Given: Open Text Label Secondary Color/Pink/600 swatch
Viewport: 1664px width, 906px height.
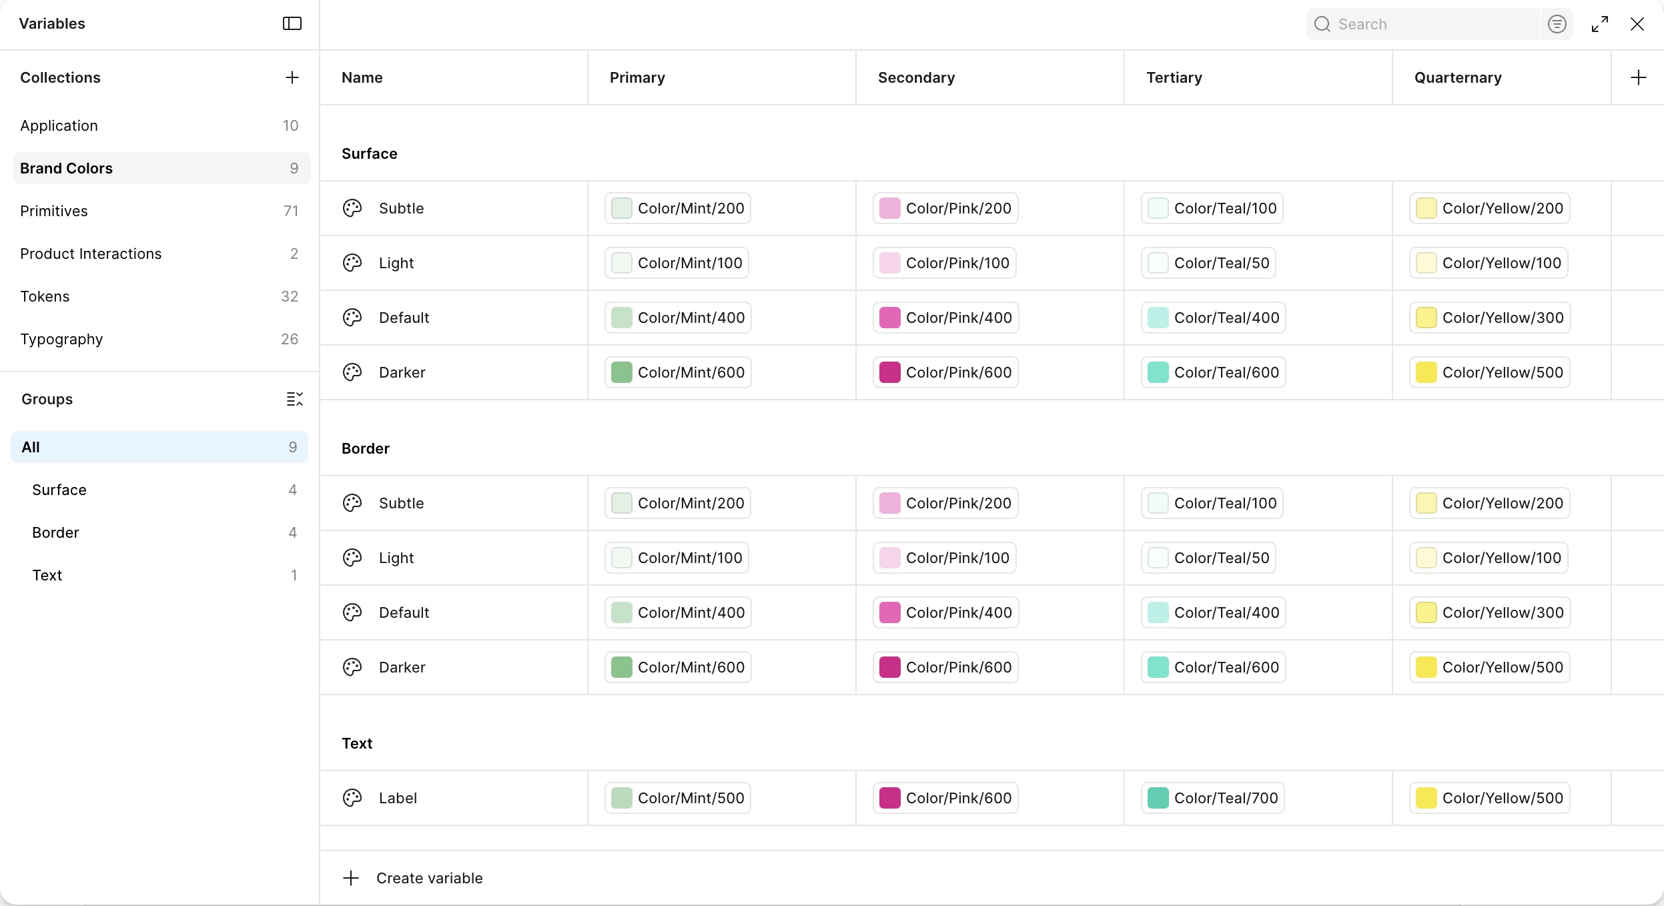Looking at the screenshot, I should point(890,798).
